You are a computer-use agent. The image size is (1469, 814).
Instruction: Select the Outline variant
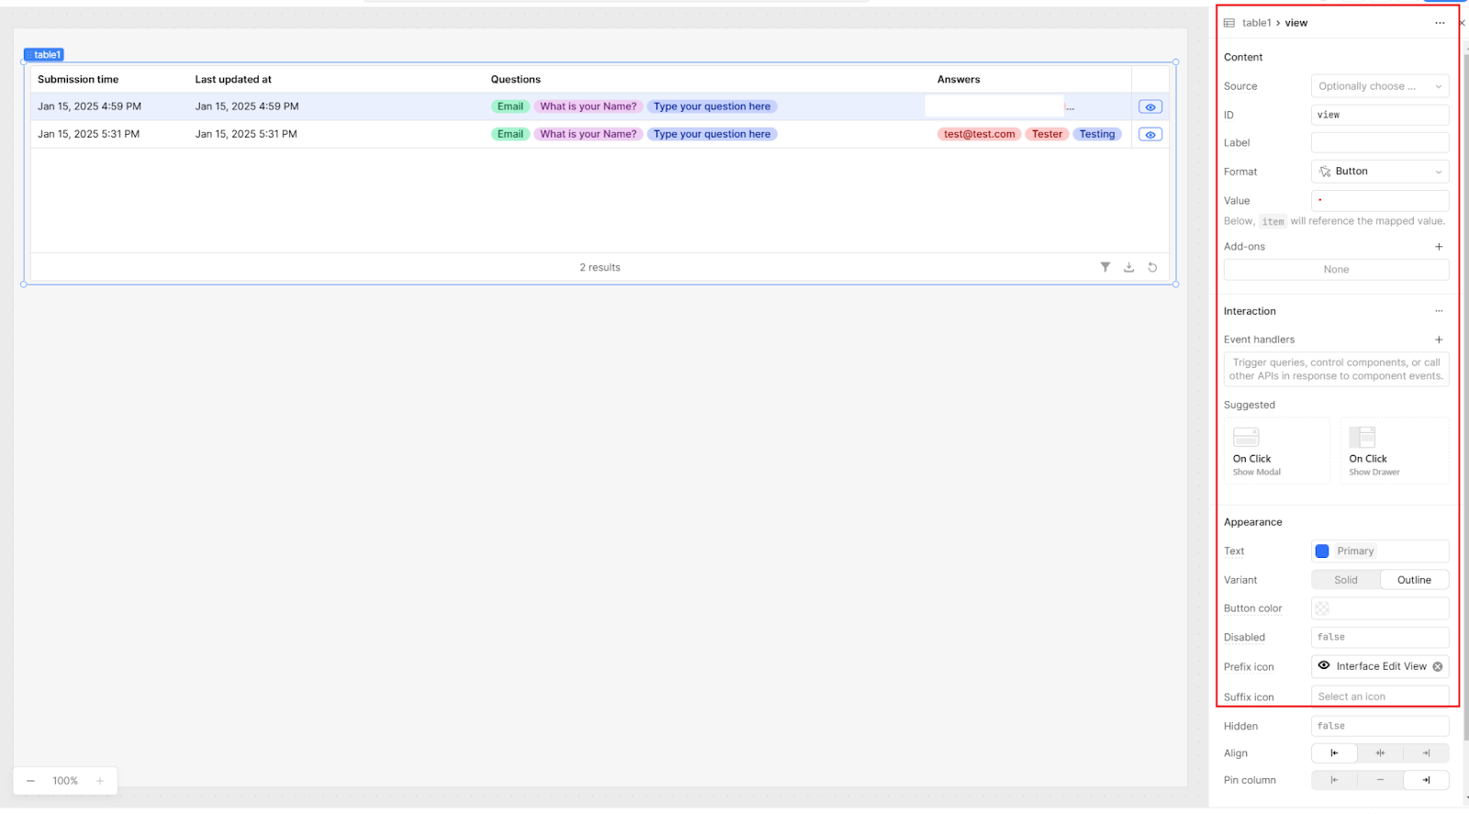pyautogui.click(x=1414, y=580)
